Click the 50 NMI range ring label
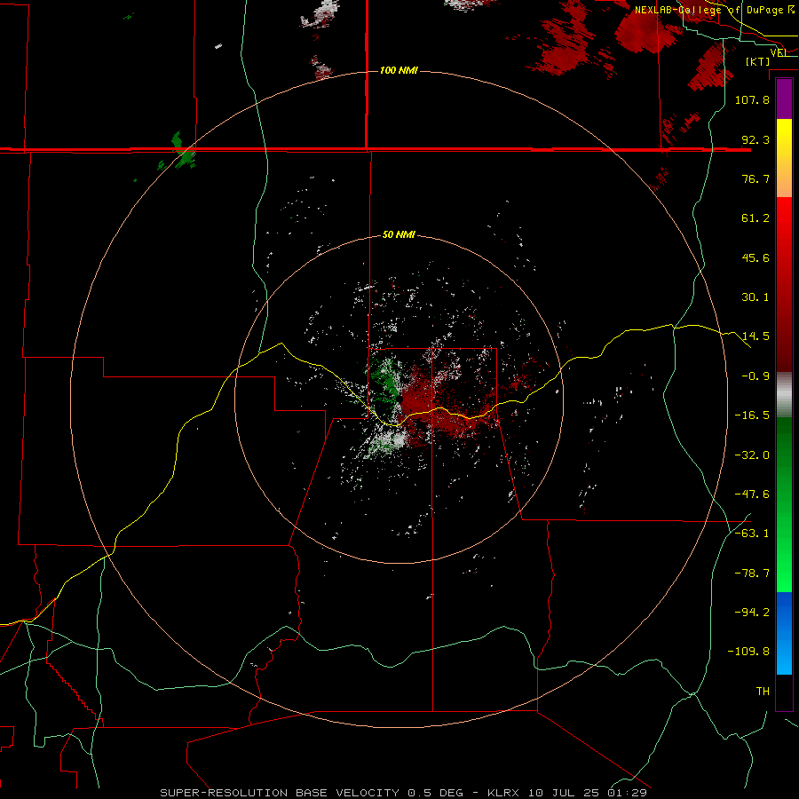799x799 pixels. (399, 235)
